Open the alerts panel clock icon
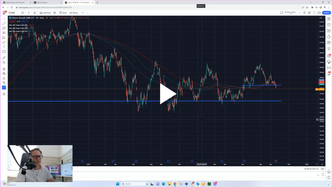332x187 pixels. (329, 25)
